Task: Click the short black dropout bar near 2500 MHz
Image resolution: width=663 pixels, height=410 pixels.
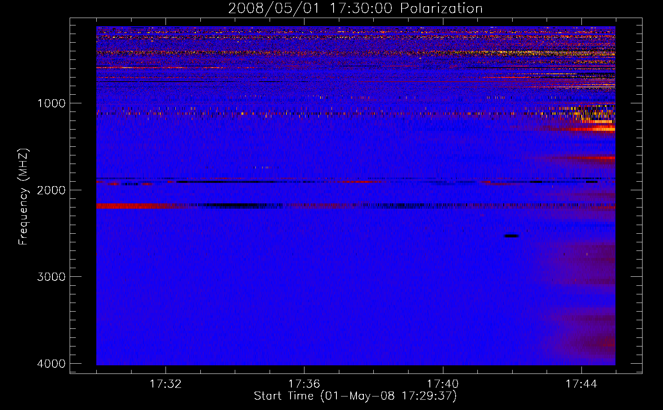Action: (511, 236)
